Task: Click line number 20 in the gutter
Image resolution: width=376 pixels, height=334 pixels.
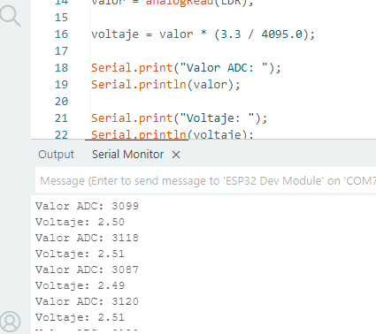Action: (61, 102)
